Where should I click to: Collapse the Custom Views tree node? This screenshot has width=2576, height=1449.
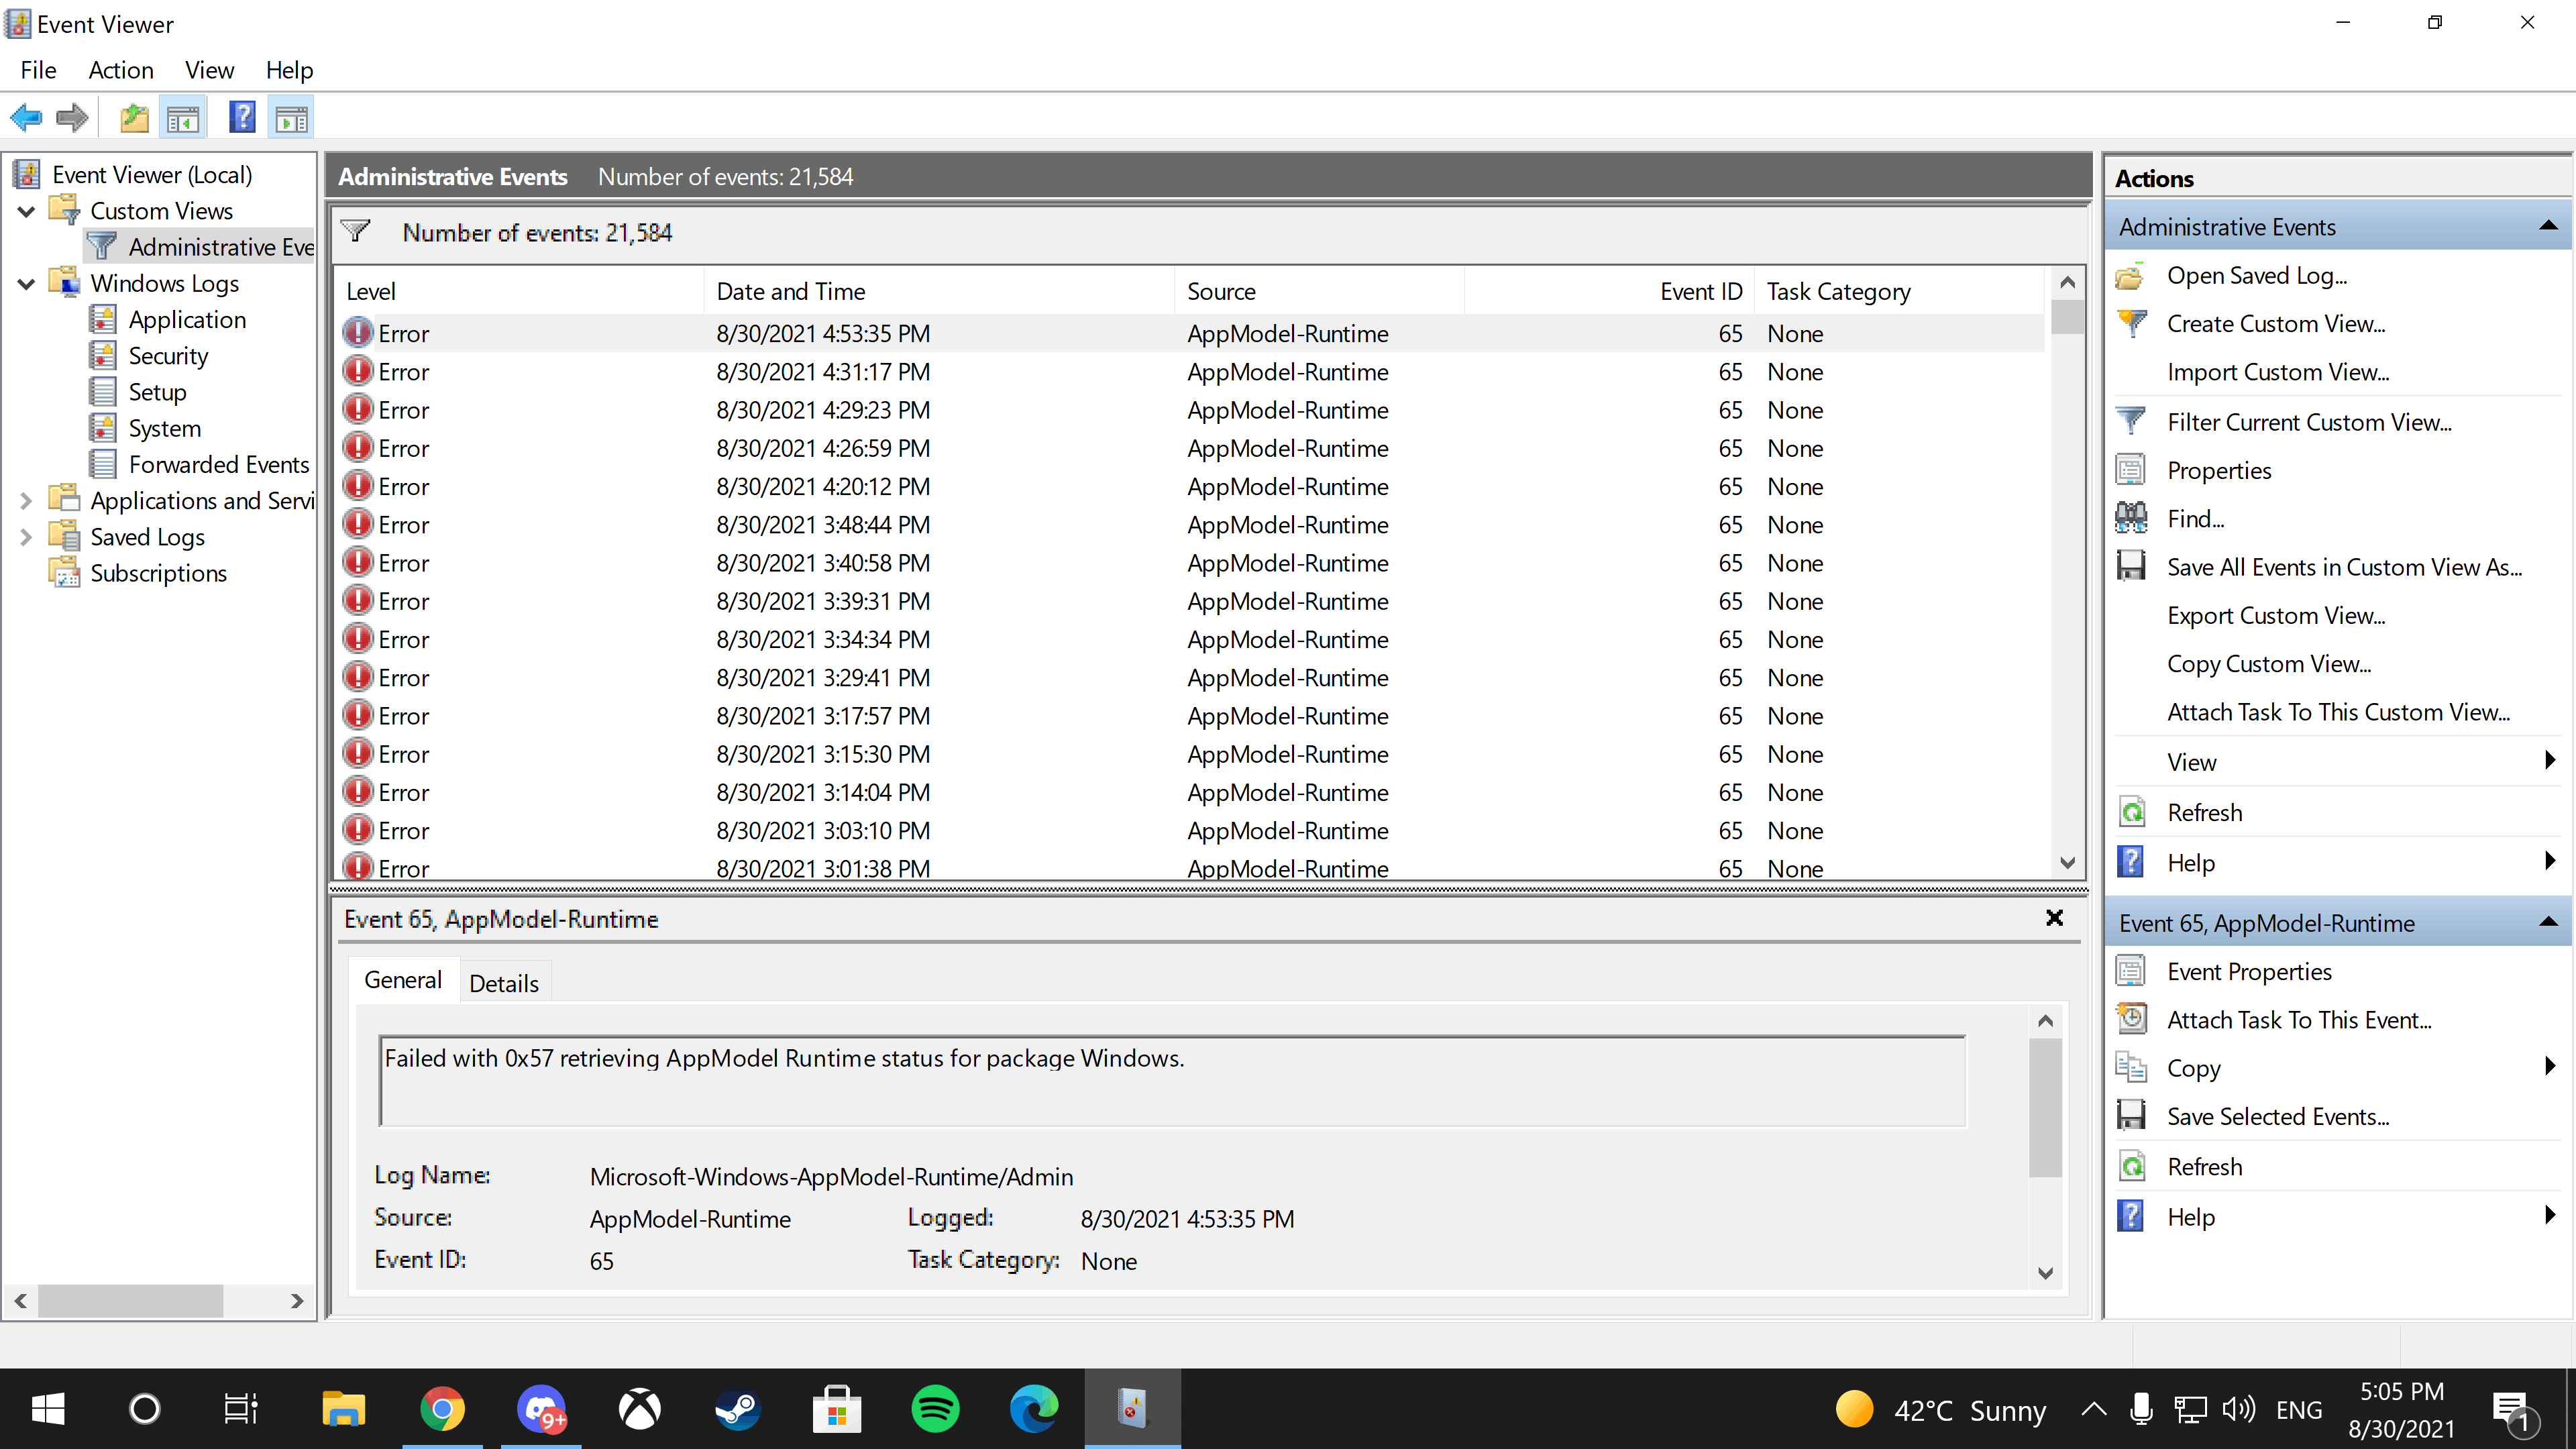coord(27,211)
